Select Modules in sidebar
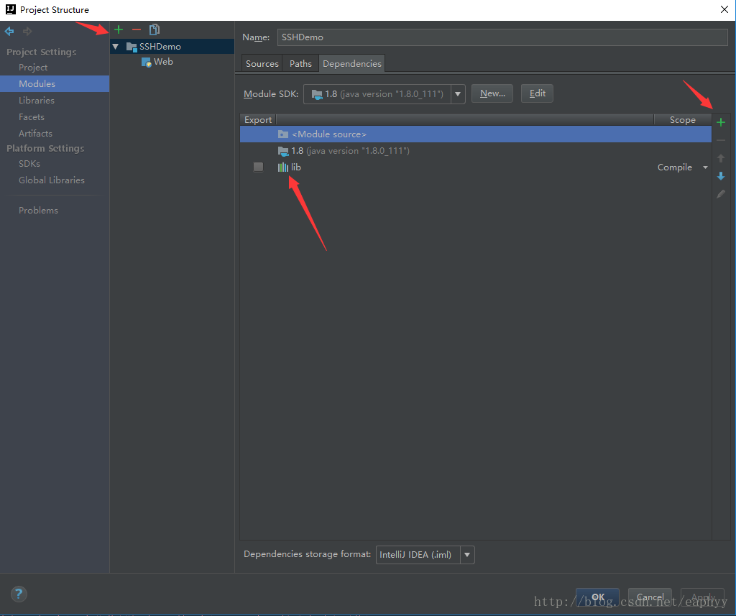The image size is (736, 616). 55,83
